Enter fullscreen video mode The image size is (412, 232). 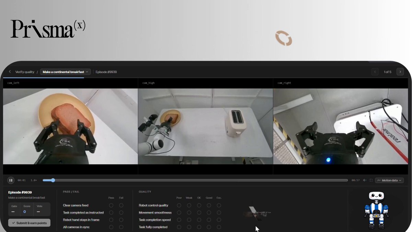[371, 180]
